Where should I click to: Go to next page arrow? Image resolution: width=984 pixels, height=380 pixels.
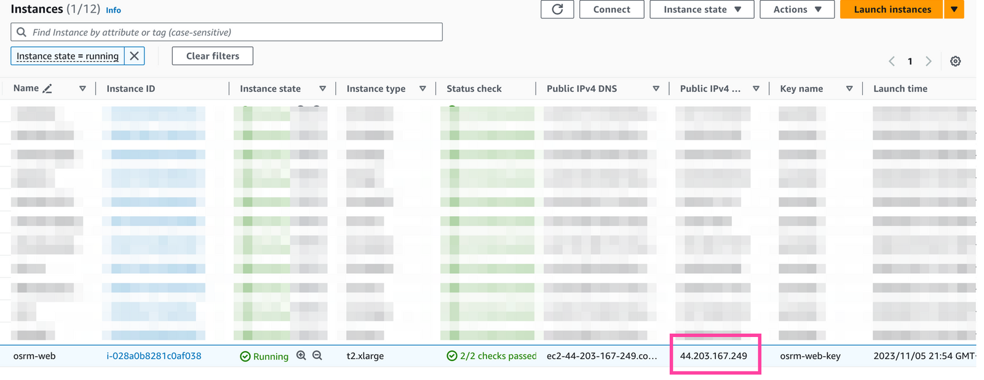coord(928,61)
